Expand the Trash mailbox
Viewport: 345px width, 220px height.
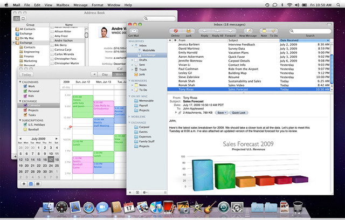(x=132, y=70)
